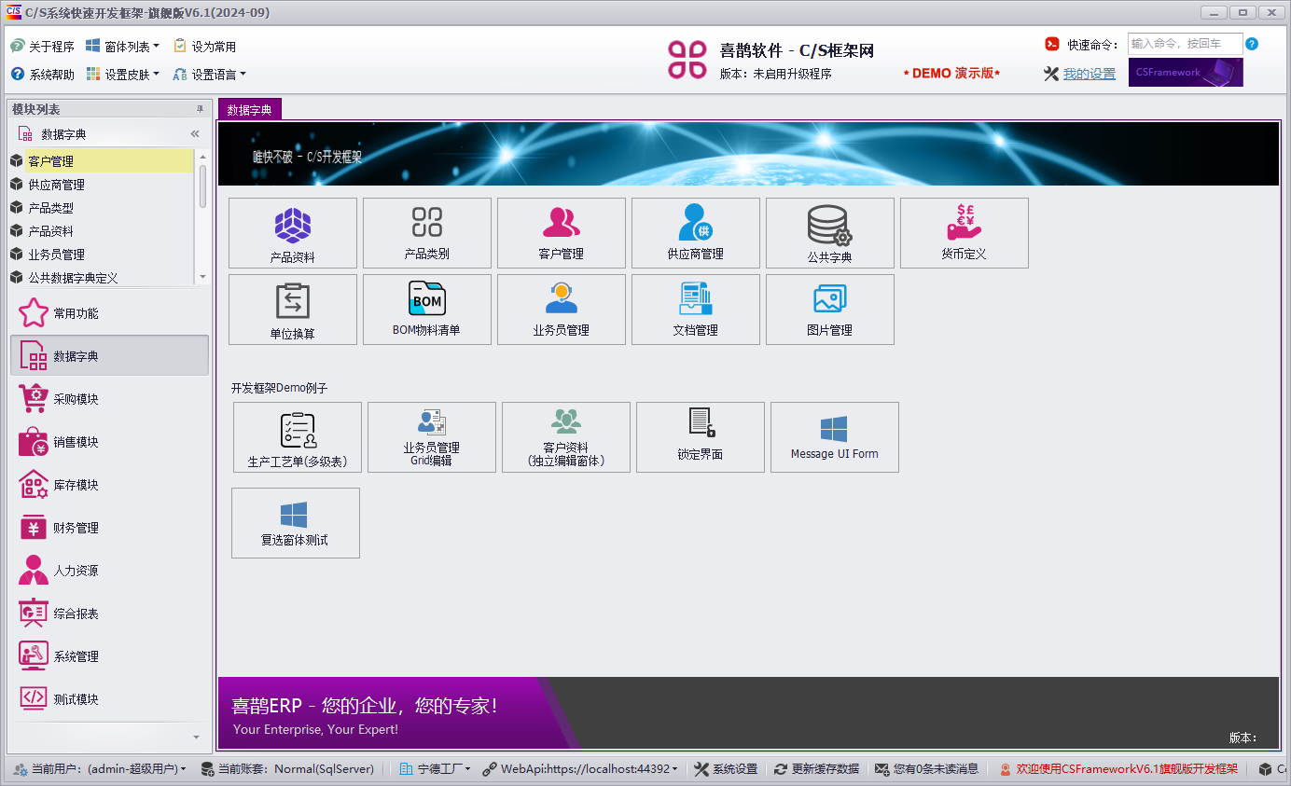The height and width of the screenshot is (786, 1291).
Task: Select 系统管理 in the sidebar
Action: [109, 656]
